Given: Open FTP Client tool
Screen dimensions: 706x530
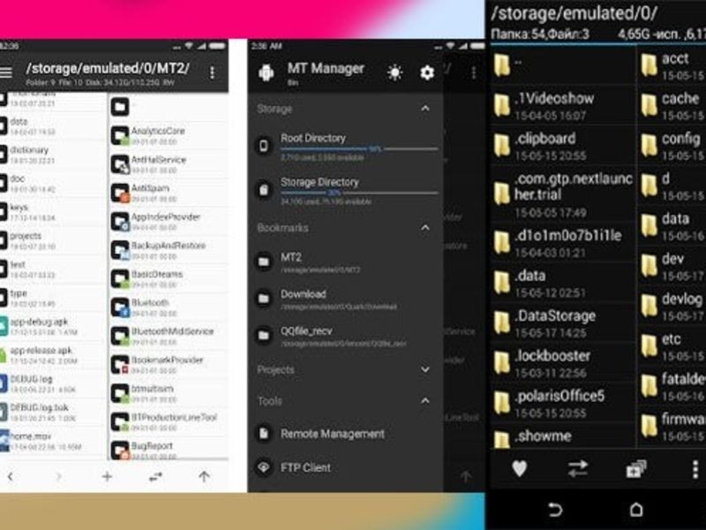Looking at the screenshot, I should click(x=346, y=468).
